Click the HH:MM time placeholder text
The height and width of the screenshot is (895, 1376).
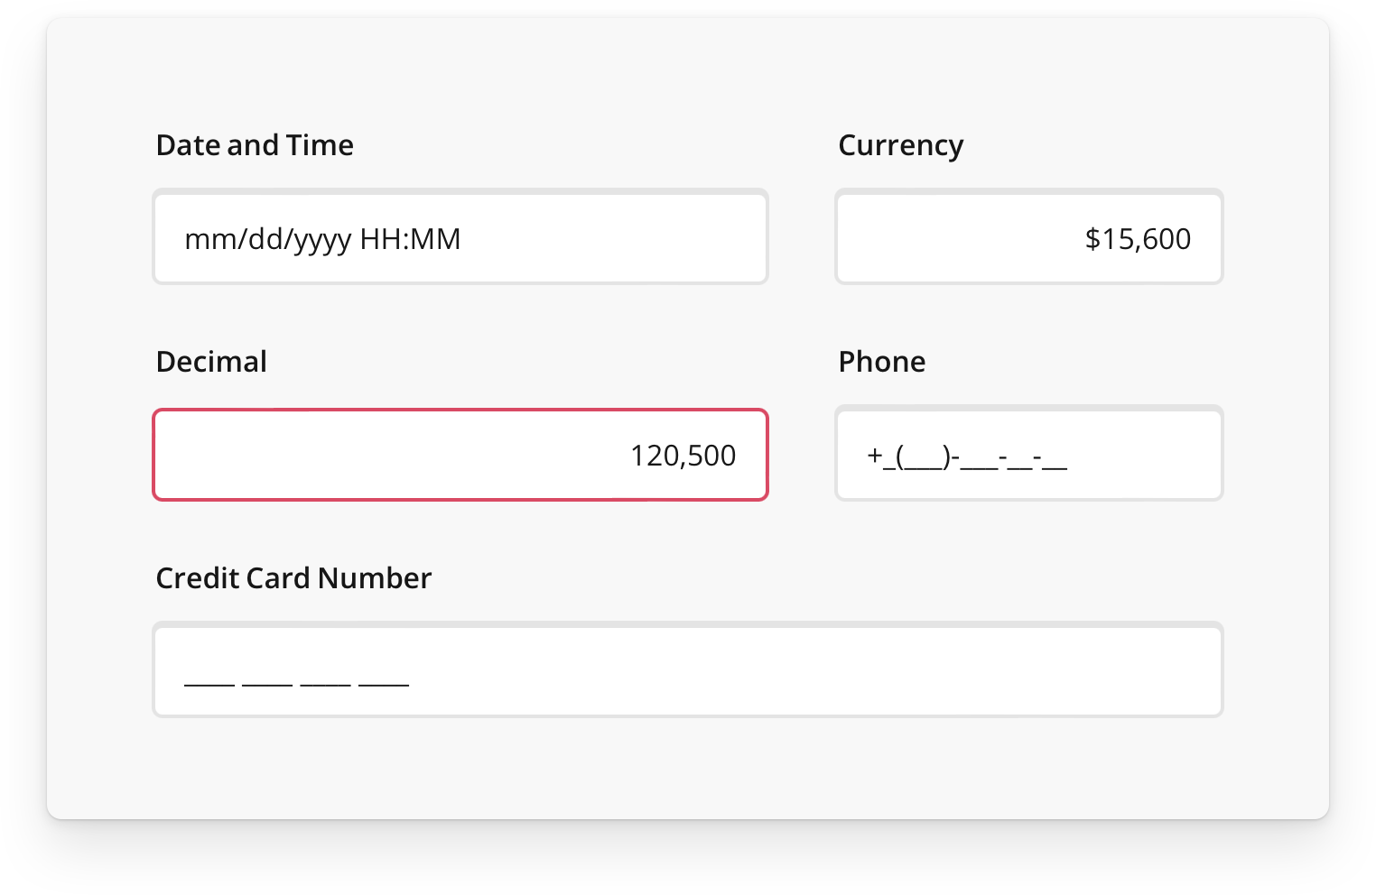[x=410, y=239]
